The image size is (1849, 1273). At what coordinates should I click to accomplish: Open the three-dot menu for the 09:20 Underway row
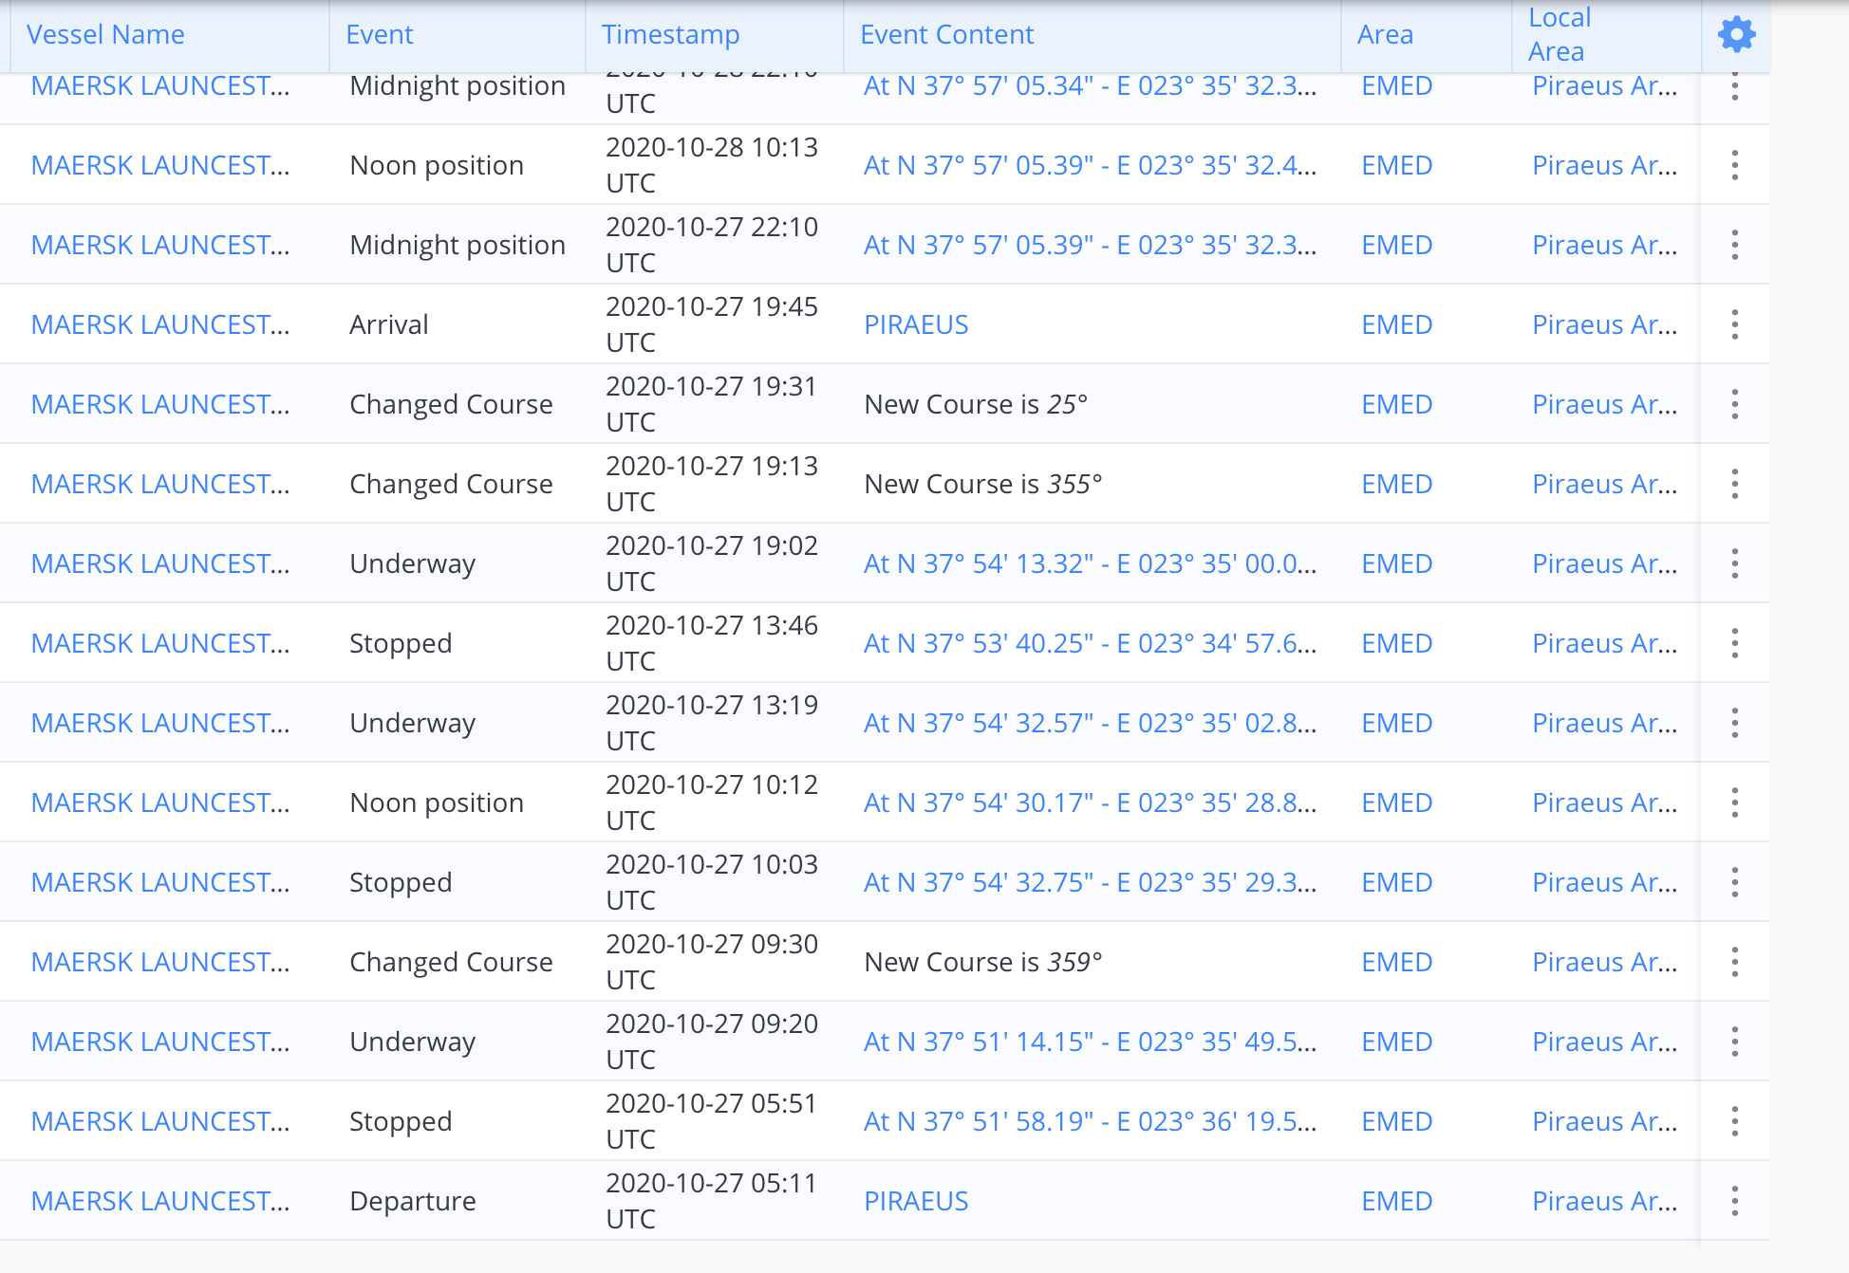click(x=1735, y=1042)
